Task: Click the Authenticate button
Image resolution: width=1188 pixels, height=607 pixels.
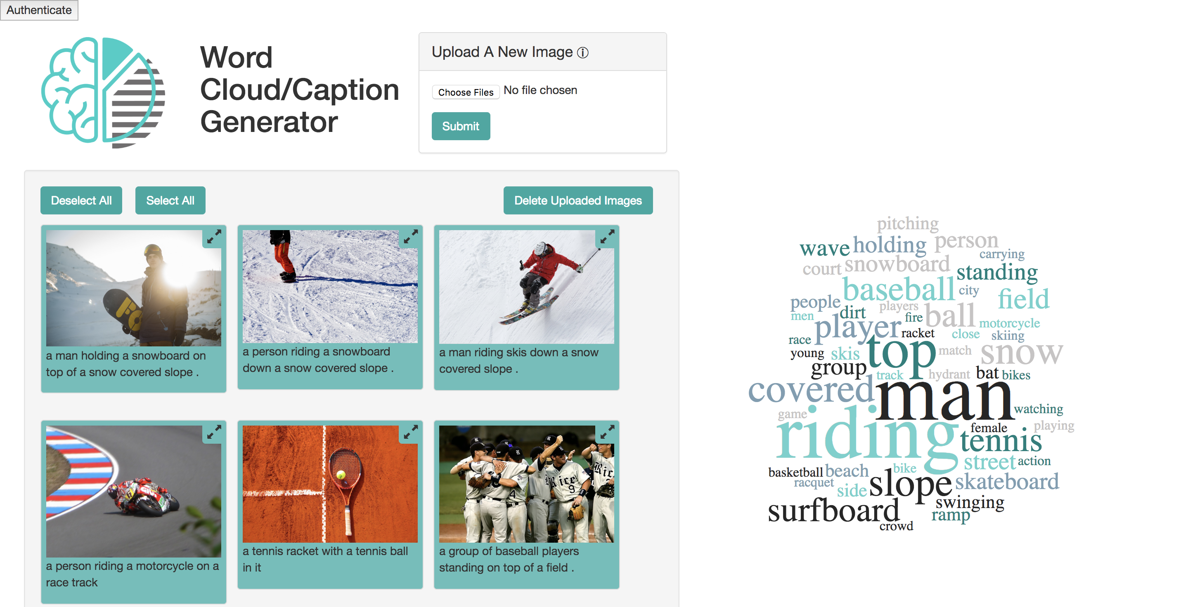Action: coord(39,10)
